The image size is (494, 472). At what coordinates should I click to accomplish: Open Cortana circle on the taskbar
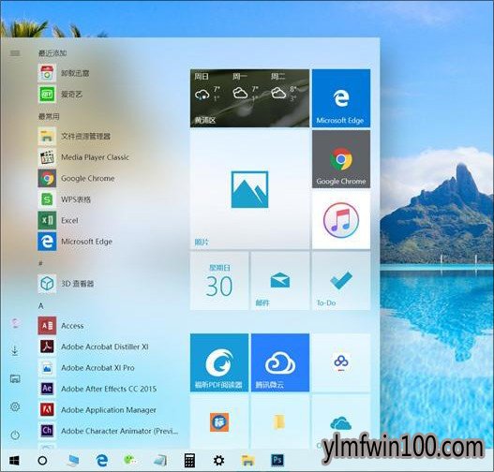click(x=42, y=461)
